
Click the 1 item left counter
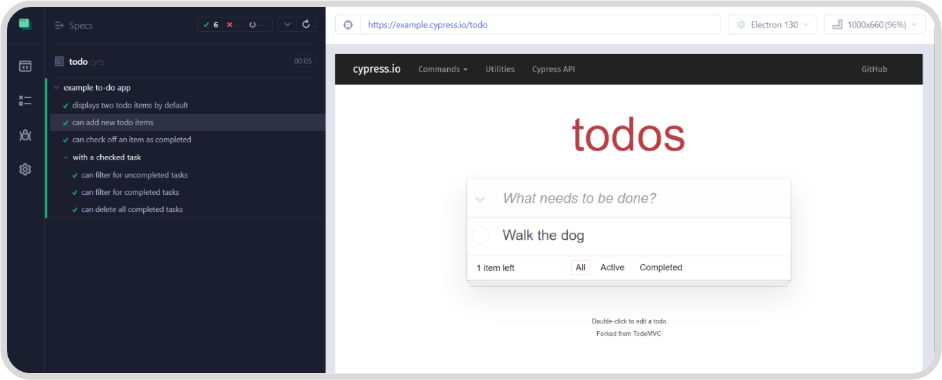pos(496,268)
